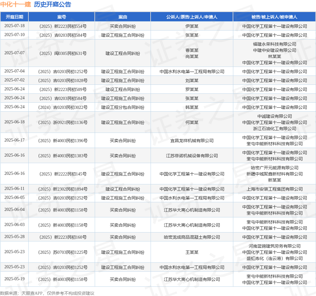
Task: Click plaintiff 罗某某
Action: coord(192,89)
